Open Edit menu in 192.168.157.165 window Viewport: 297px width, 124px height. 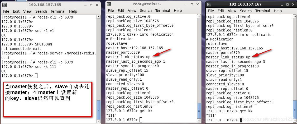point(16,11)
